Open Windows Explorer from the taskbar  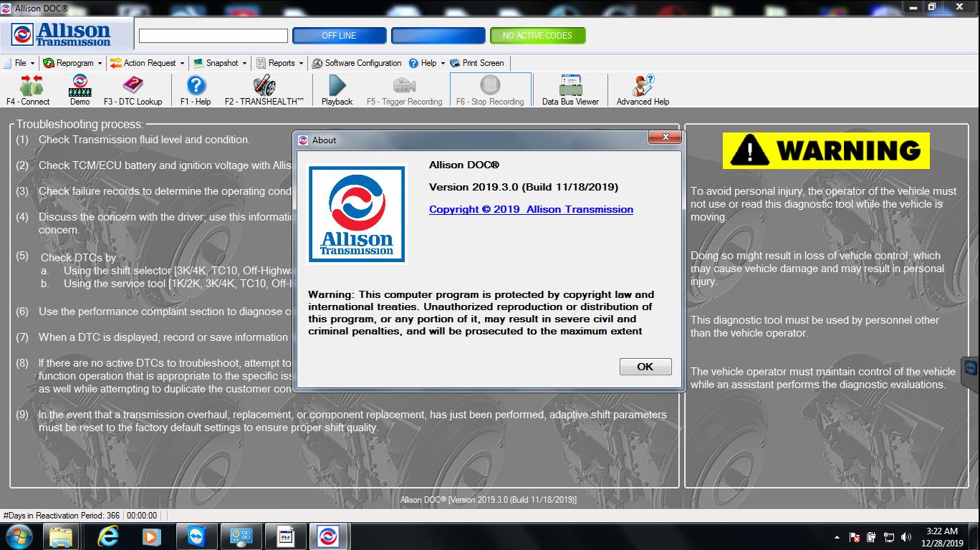(x=61, y=536)
